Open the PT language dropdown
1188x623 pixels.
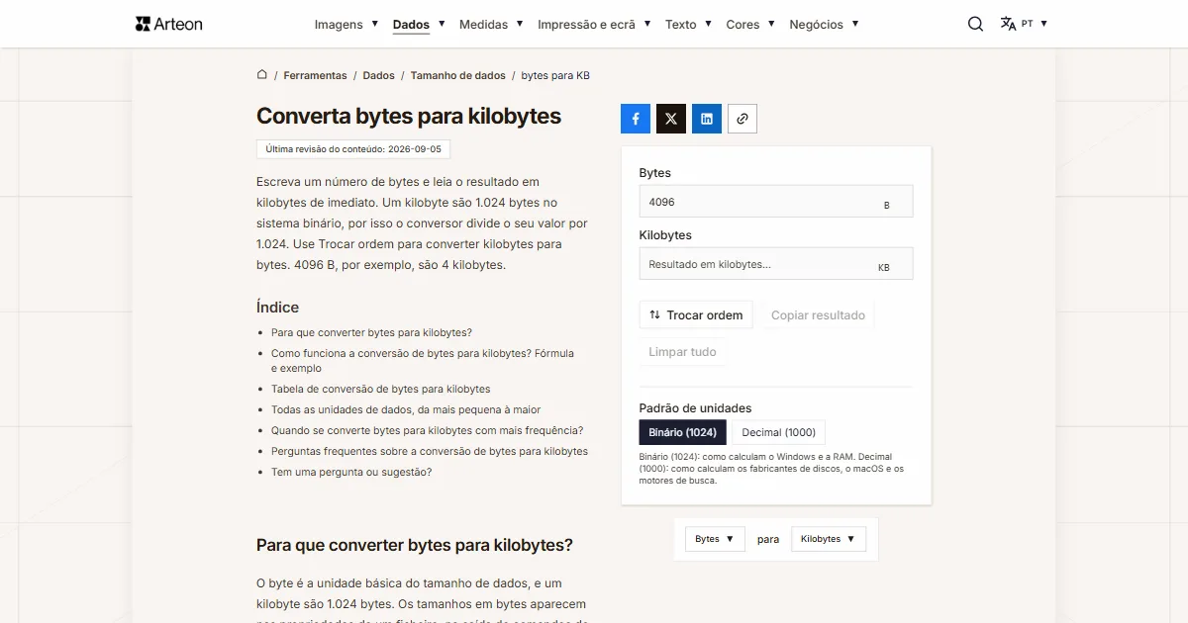1035,24
